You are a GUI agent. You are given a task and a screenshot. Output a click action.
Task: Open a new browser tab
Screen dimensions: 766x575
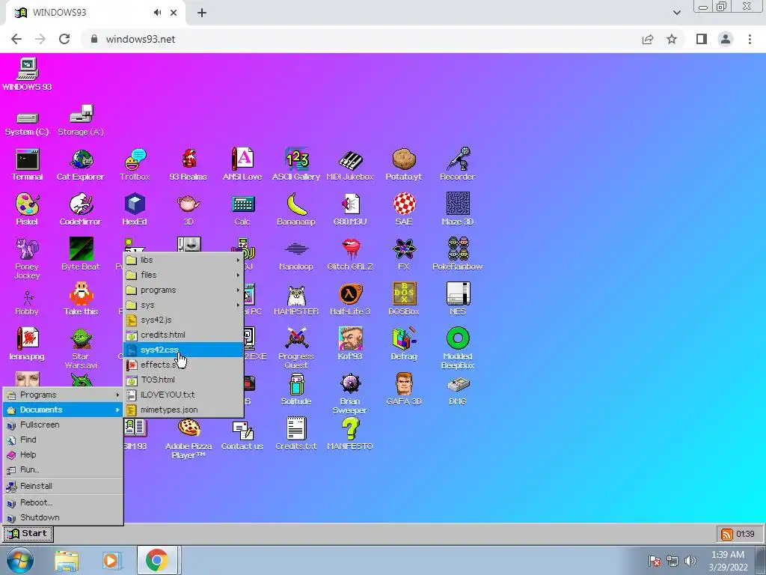pyautogui.click(x=202, y=13)
